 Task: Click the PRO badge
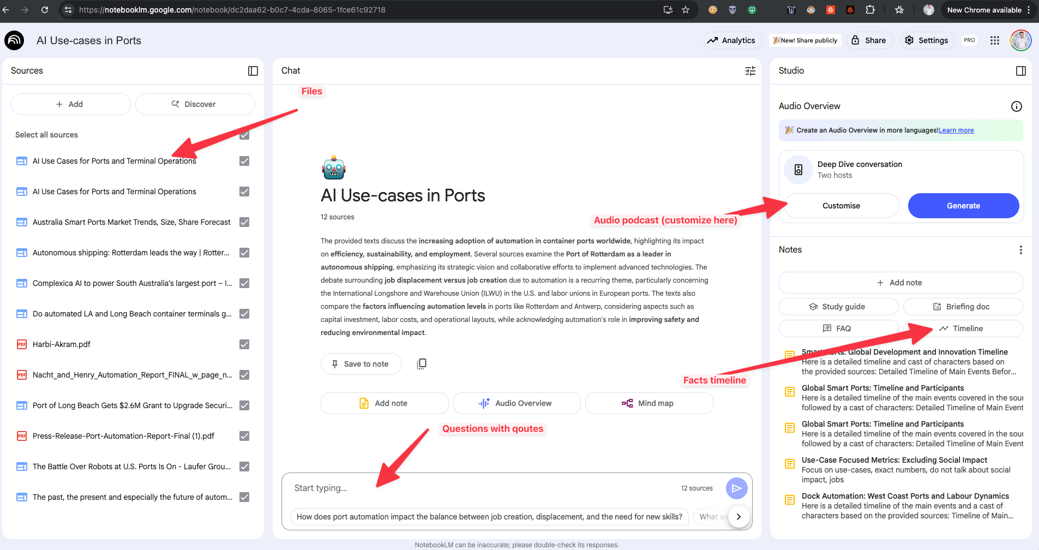[x=969, y=40]
